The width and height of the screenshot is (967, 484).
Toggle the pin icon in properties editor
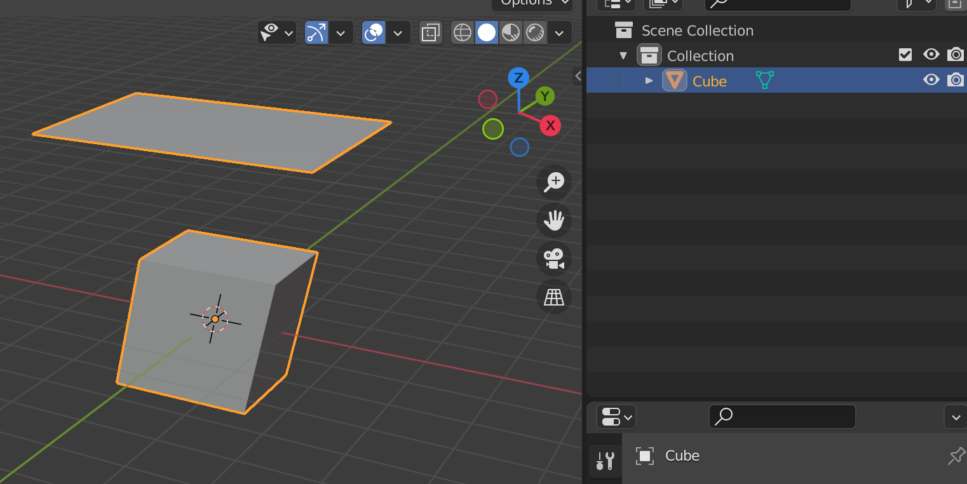pyautogui.click(x=956, y=455)
